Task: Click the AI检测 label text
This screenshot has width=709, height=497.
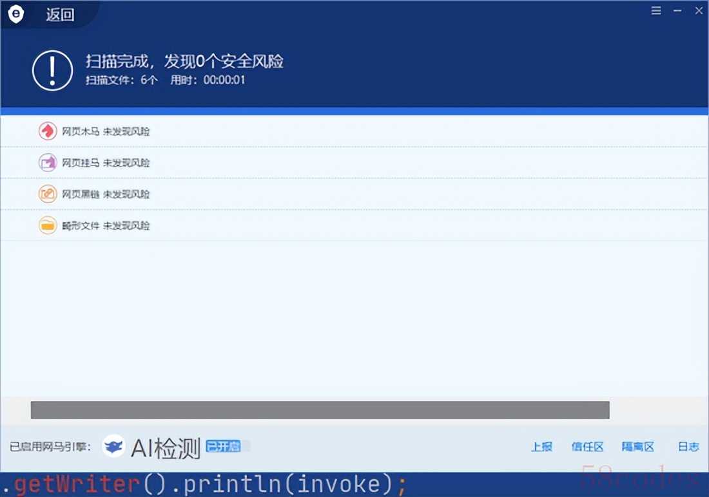Action: pos(166,448)
